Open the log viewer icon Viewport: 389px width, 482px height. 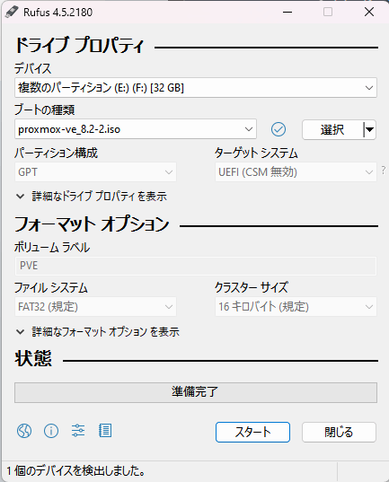point(105,431)
